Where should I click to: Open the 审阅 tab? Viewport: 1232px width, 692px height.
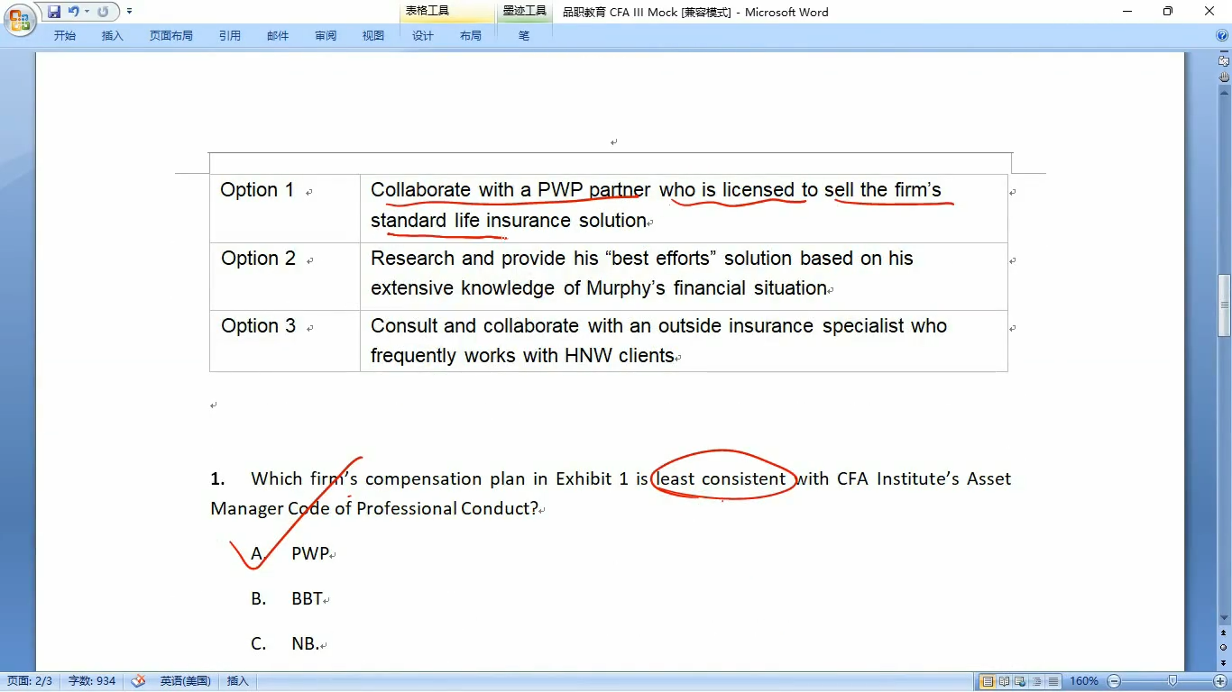click(x=326, y=36)
